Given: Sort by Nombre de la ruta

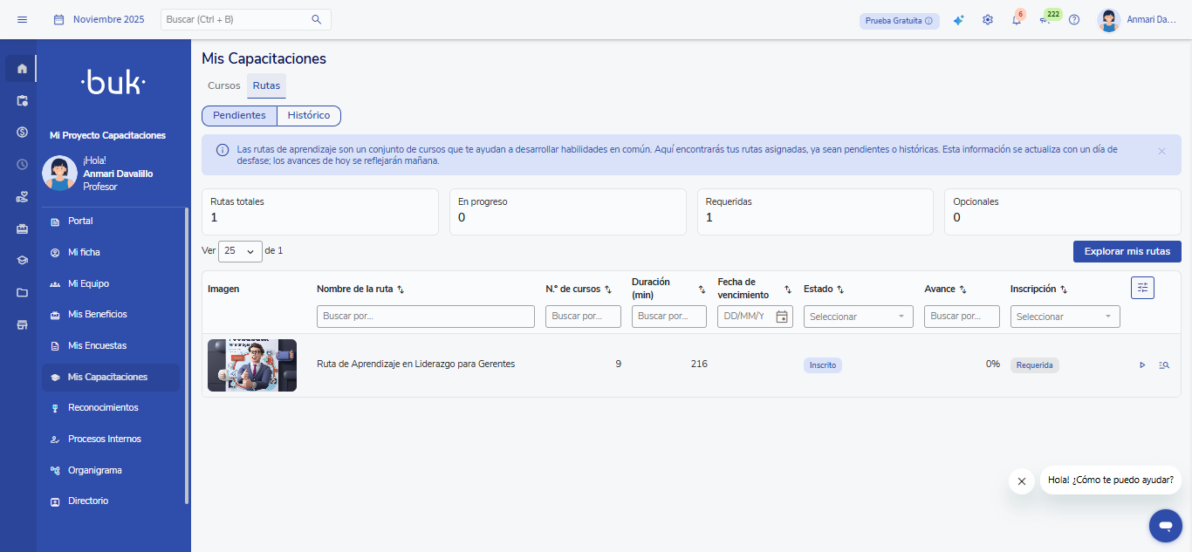Looking at the screenshot, I should point(401,290).
